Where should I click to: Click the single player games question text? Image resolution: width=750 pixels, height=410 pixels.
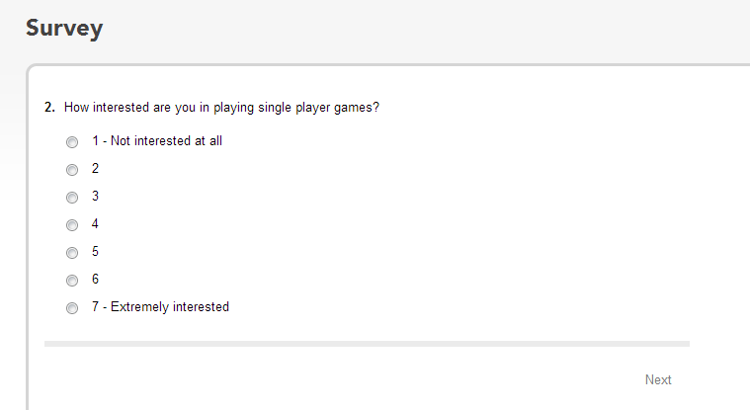(221, 108)
